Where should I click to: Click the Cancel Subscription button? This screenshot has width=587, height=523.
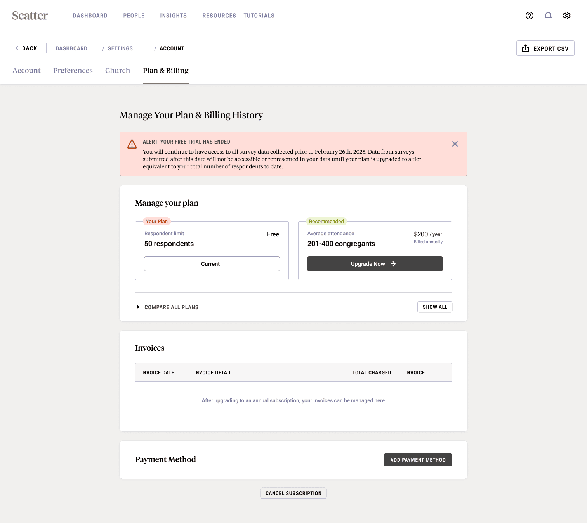[293, 493]
